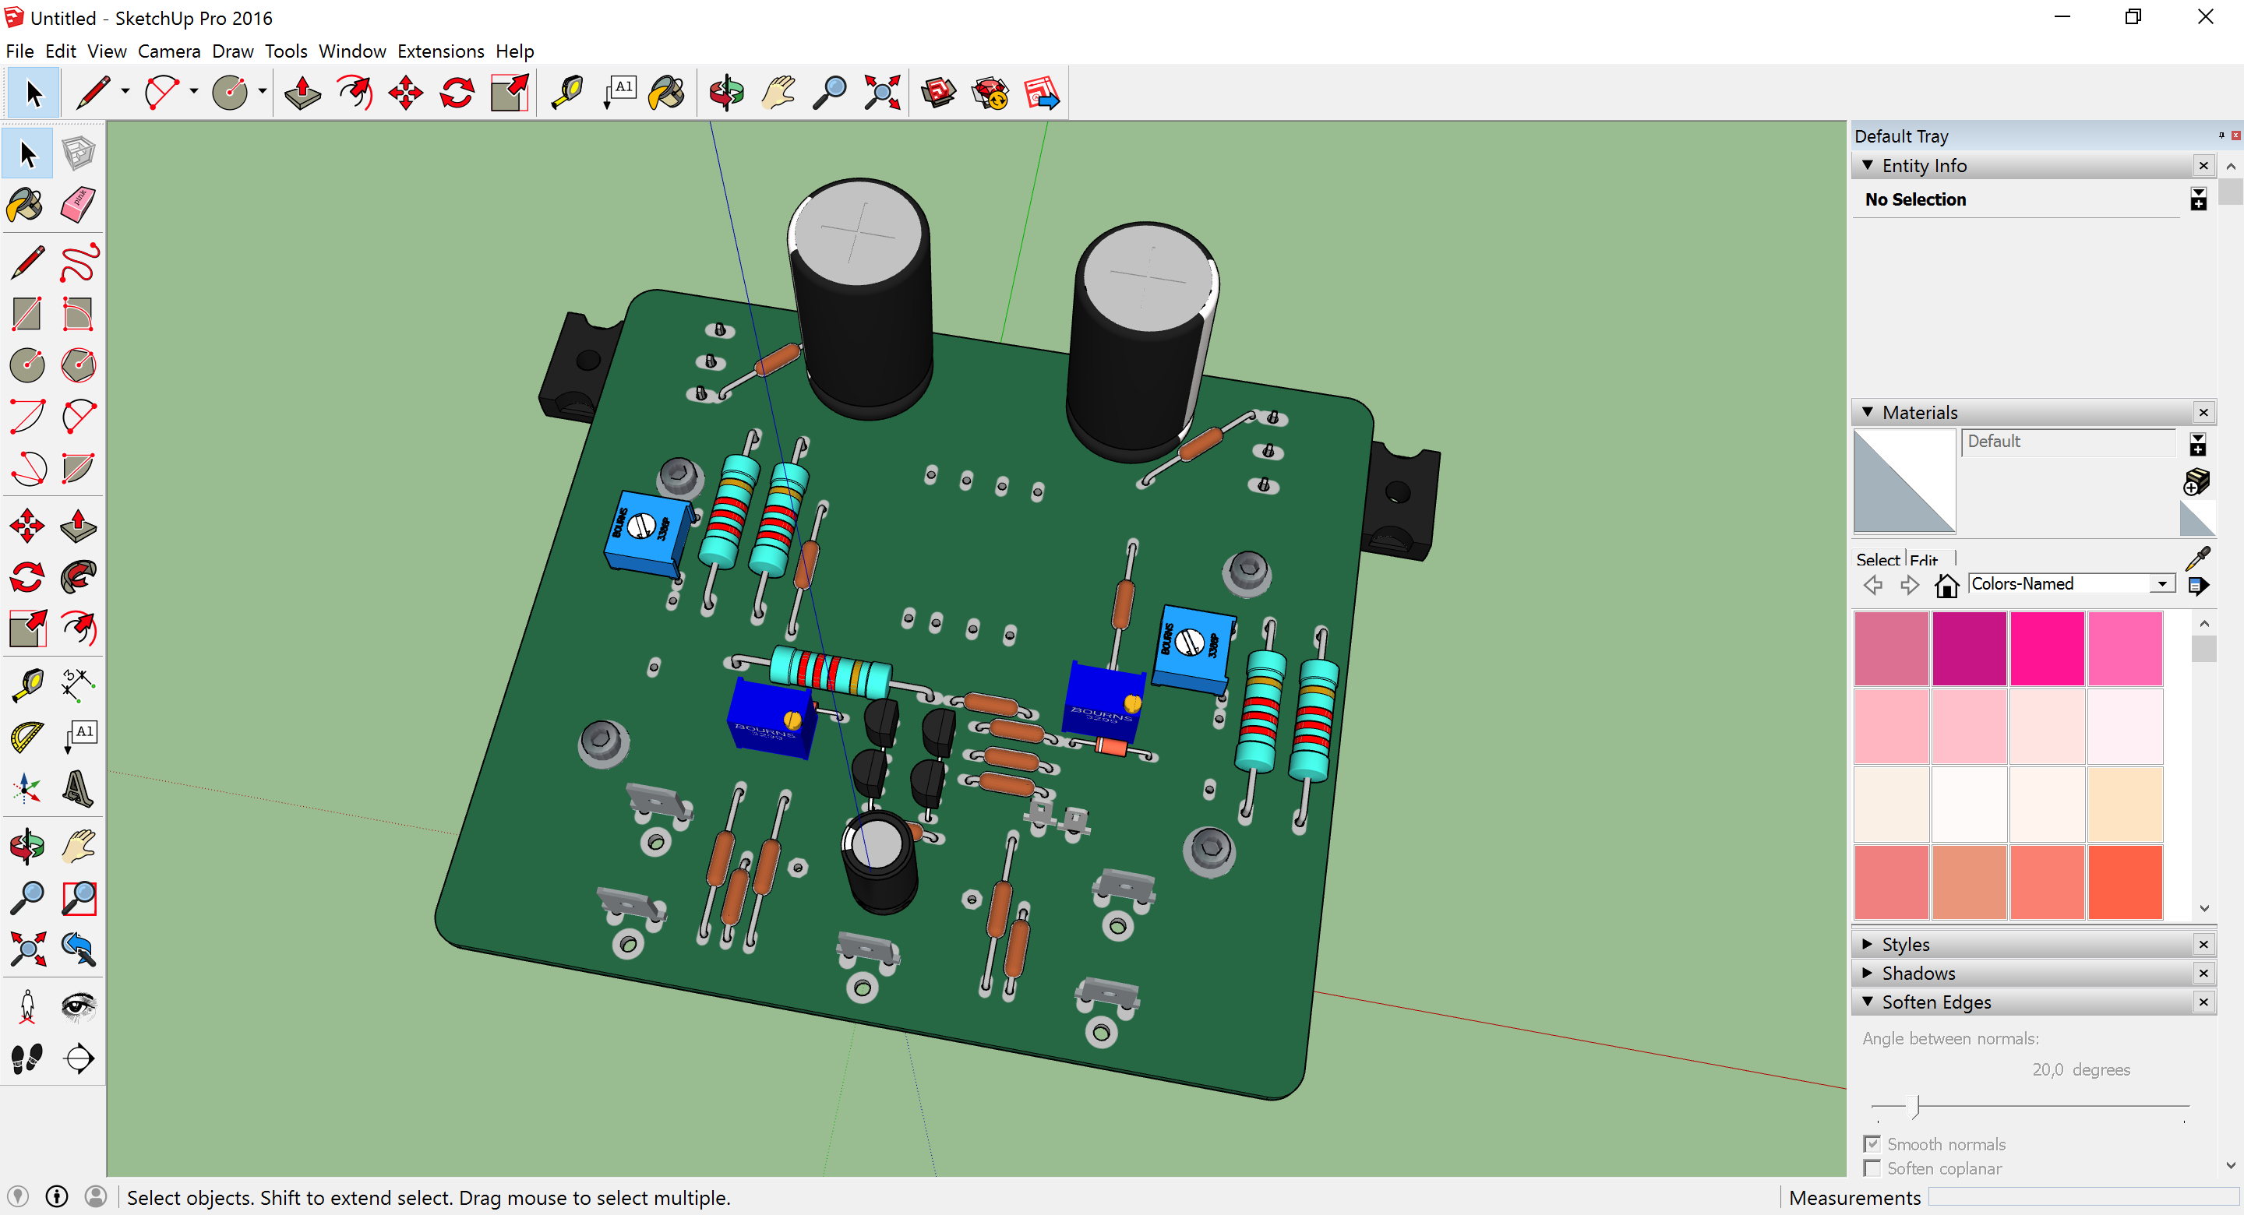
Task: Click Send to LayOut icon
Action: [x=1042, y=93]
